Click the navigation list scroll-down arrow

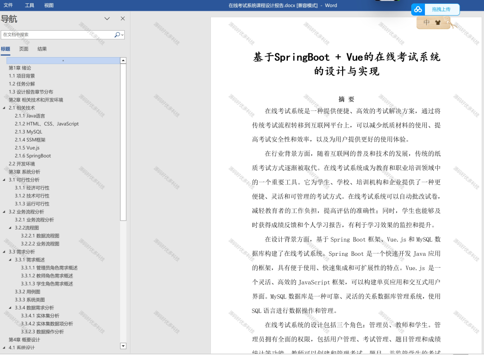pyautogui.click(x=123, y=346)
